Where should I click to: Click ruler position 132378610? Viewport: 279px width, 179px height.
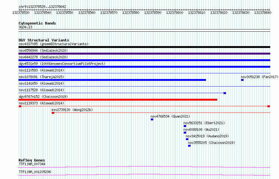click(197, 13)
